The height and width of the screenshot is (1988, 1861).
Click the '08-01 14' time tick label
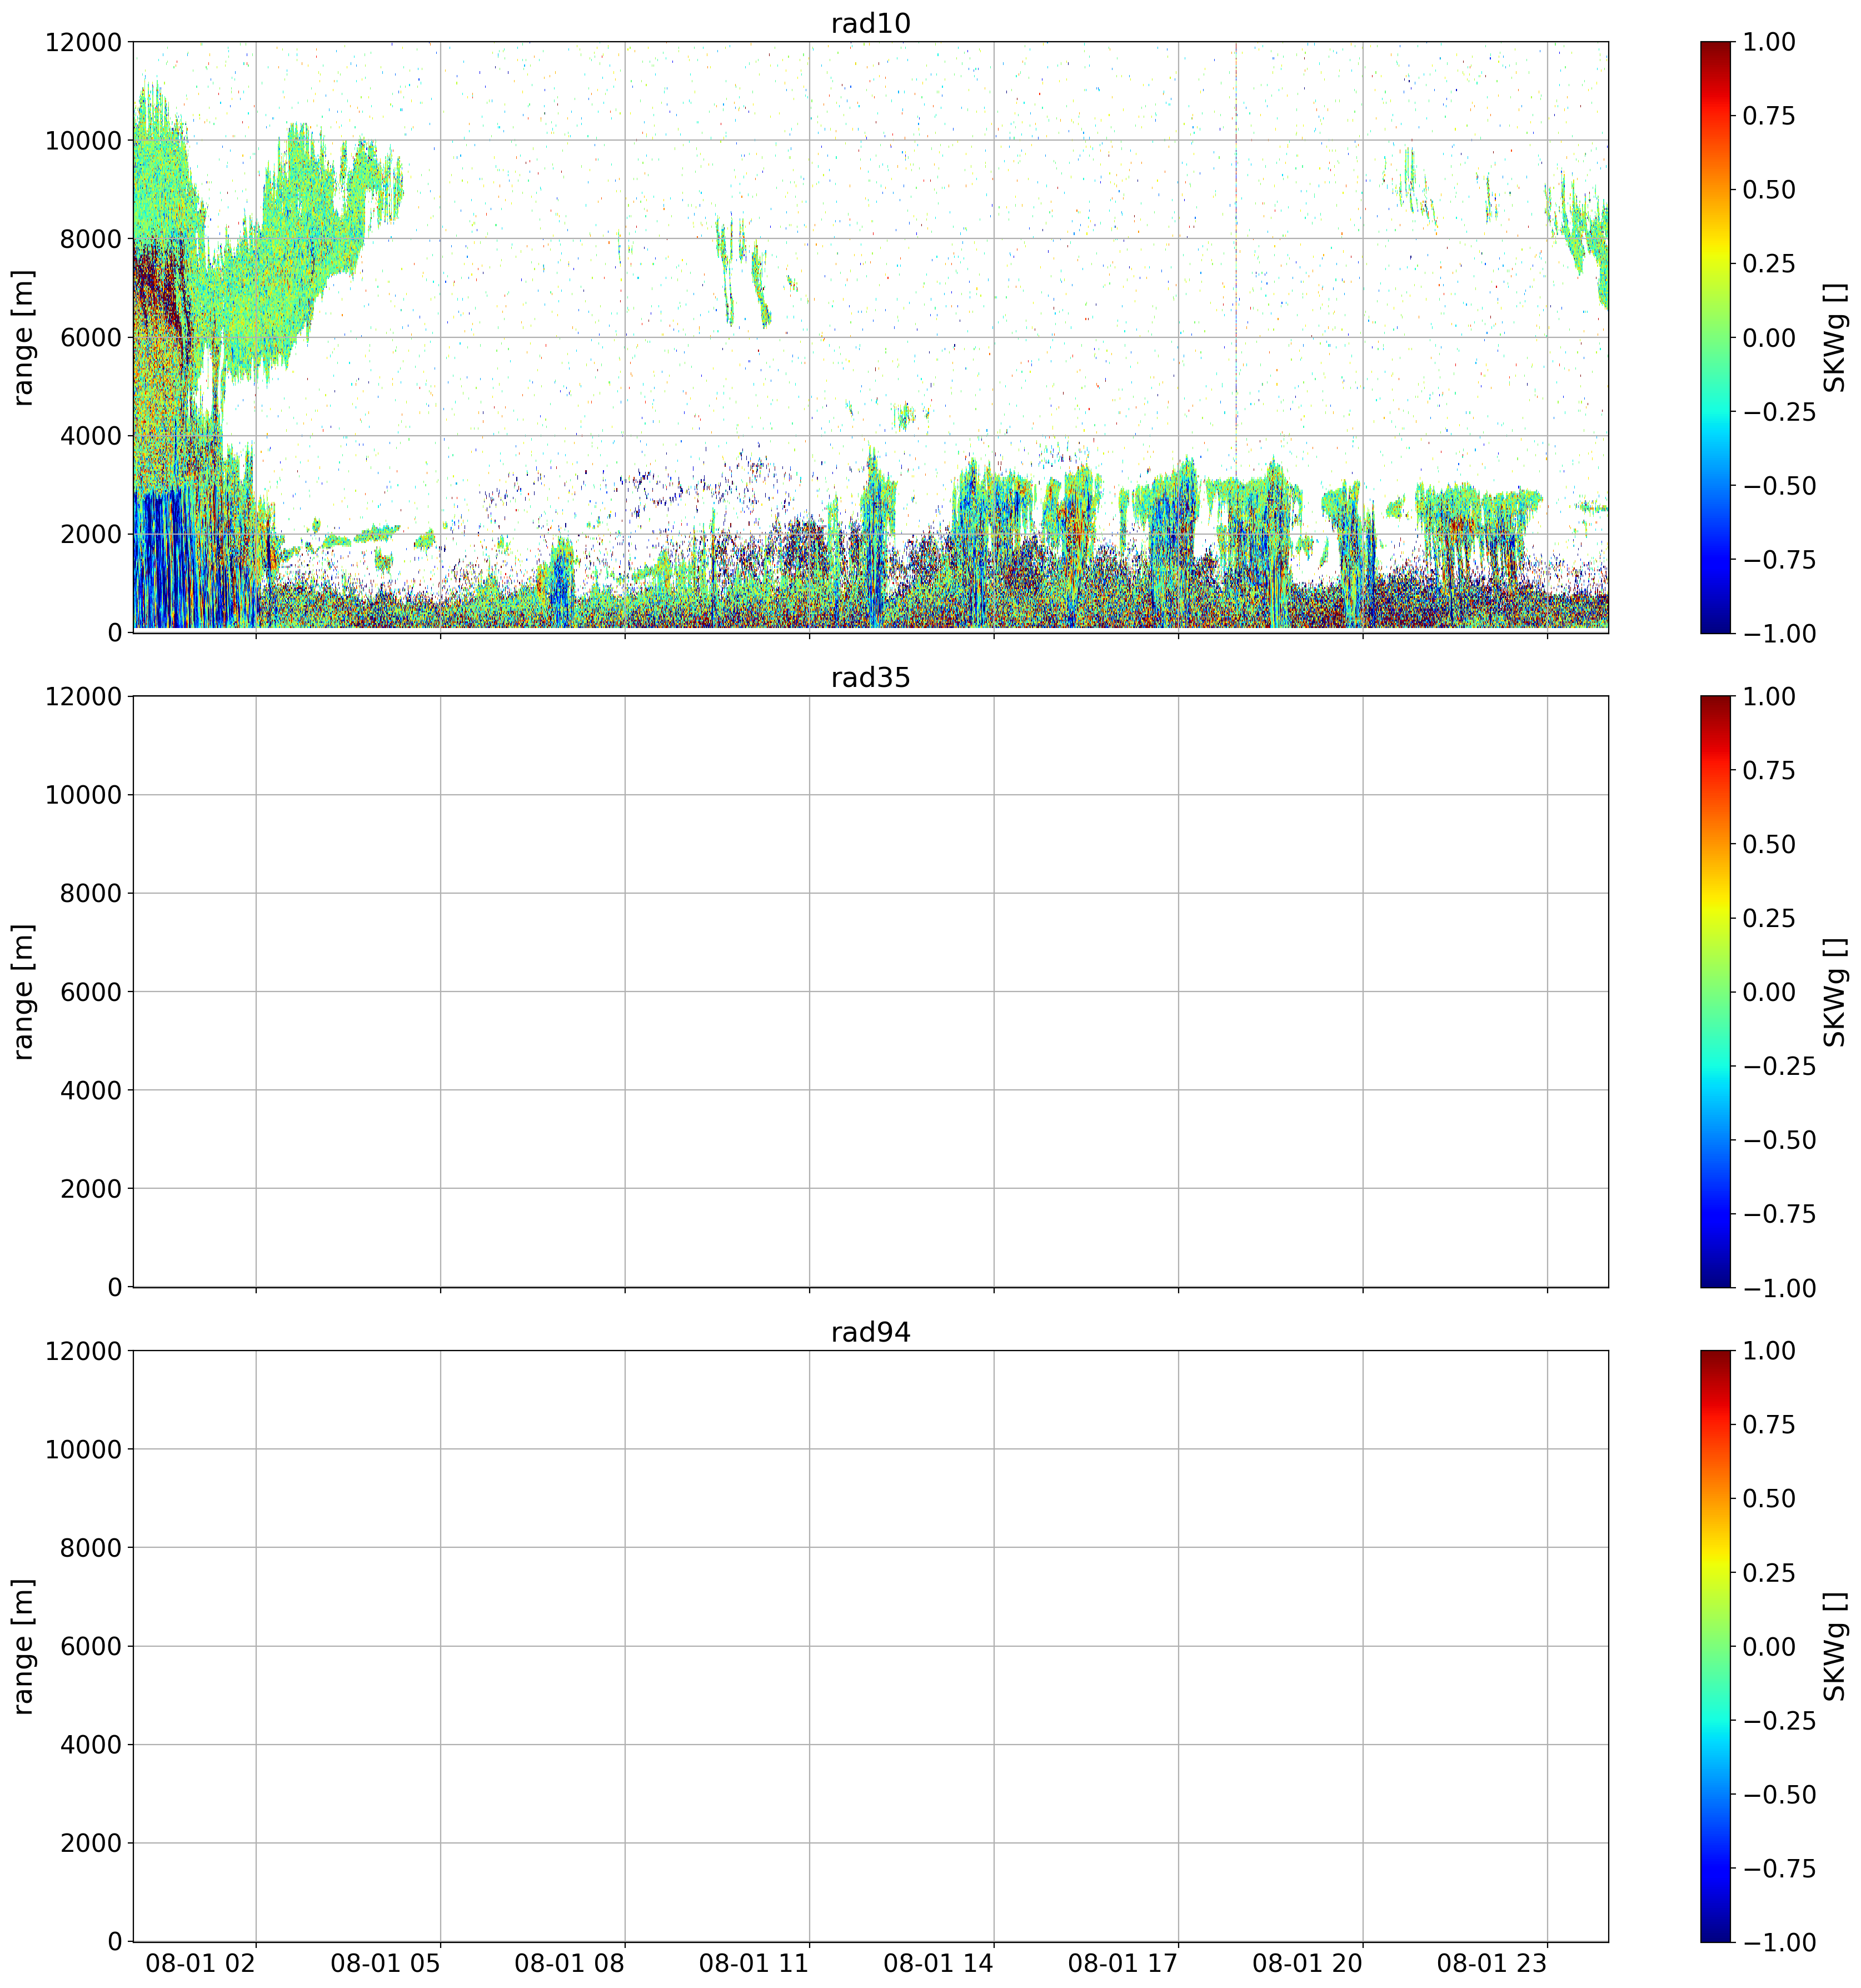(x=939, y=1963)
